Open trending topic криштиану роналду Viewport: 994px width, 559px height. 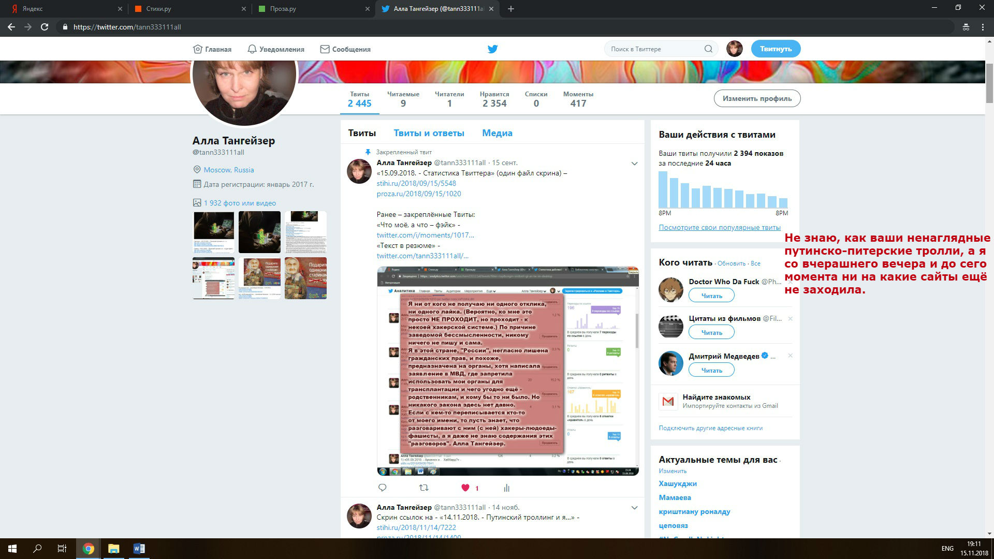[x=694, y=511]
